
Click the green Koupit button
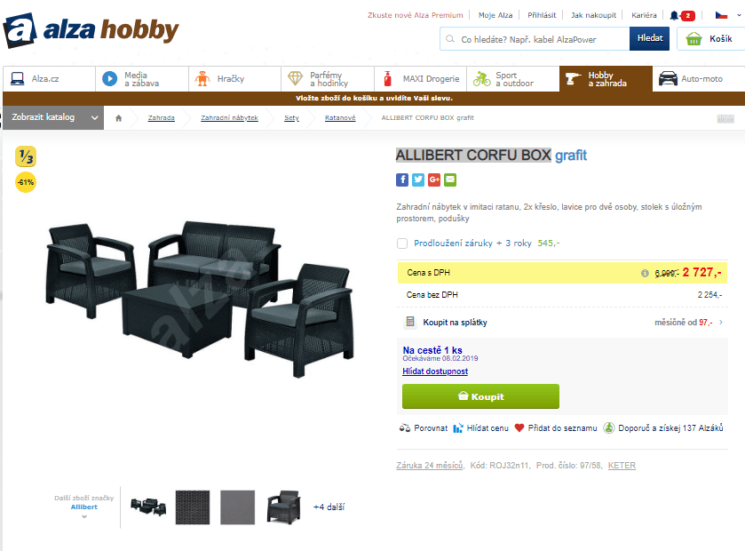(x=480, y=396)
